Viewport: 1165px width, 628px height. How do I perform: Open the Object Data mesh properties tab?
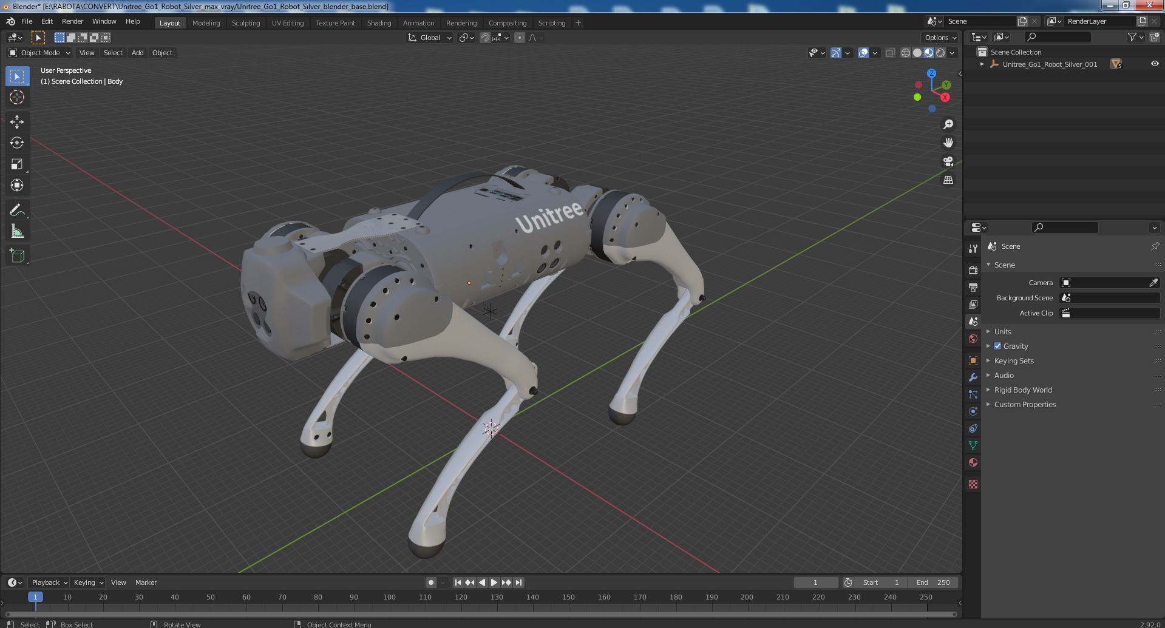coord(973,445)
